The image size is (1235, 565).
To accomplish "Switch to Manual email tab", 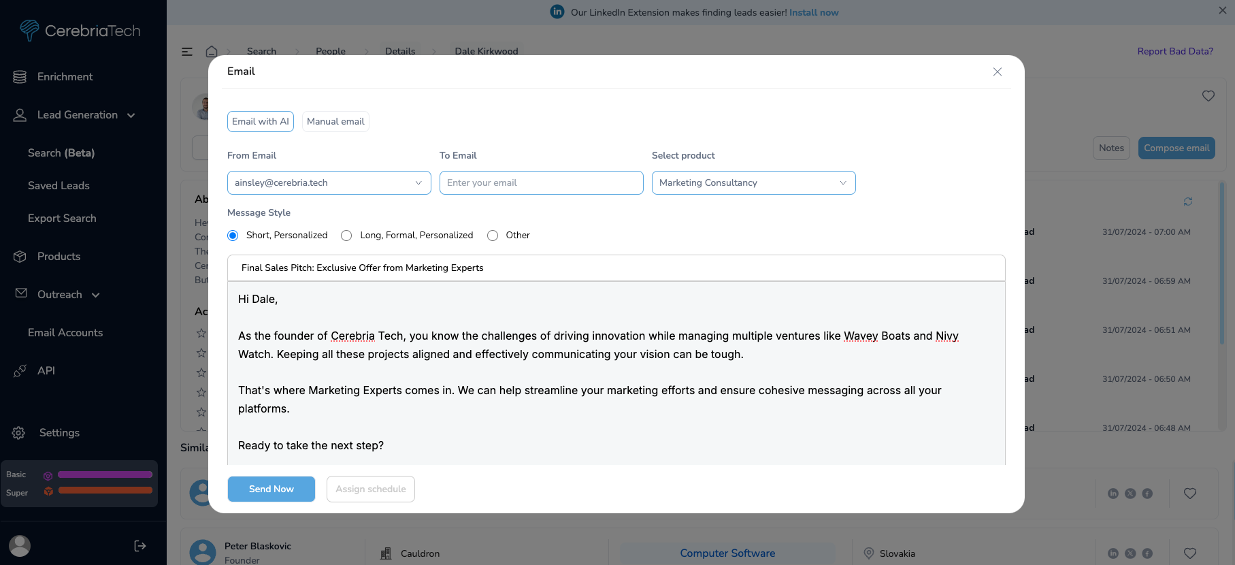I will click(x=335, y=121).
